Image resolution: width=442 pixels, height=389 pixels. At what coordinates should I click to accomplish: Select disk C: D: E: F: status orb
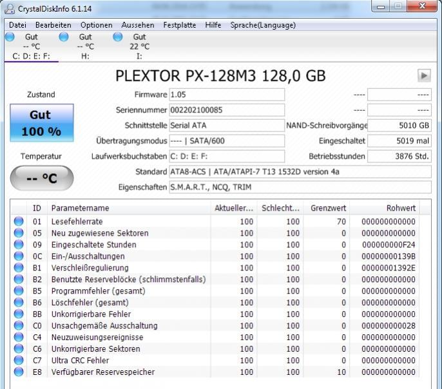click(10, 37)
